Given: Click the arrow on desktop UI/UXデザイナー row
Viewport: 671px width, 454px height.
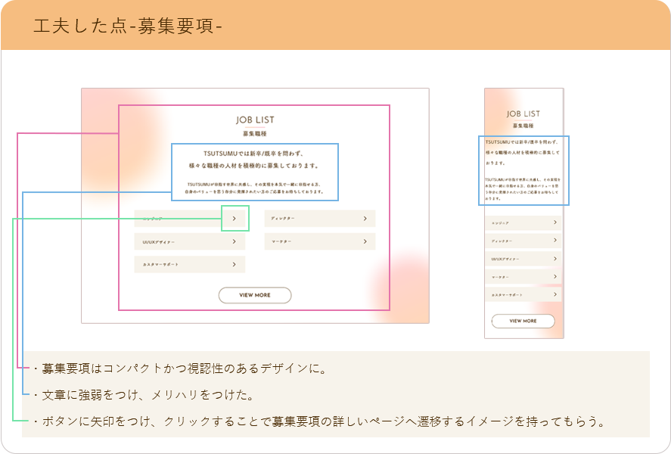Looking at the screenshot, I should tap(235, 241).
